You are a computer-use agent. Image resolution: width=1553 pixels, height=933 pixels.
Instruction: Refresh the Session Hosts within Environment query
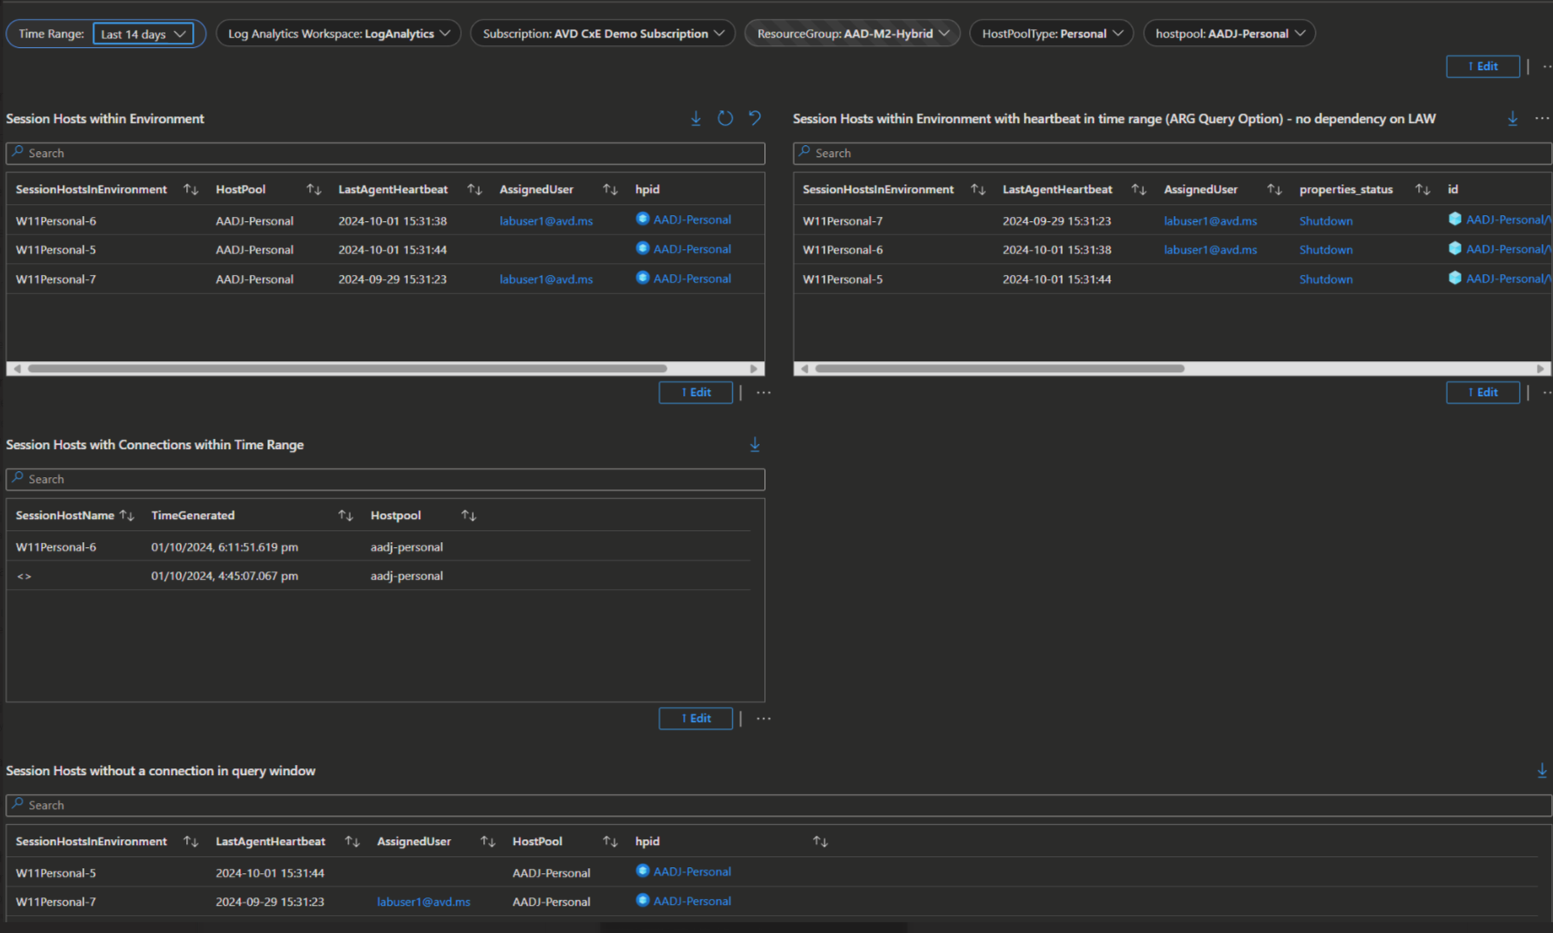point(725,119)
